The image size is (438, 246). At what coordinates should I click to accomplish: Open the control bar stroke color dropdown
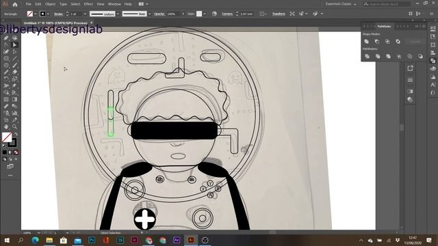point(48,14)
